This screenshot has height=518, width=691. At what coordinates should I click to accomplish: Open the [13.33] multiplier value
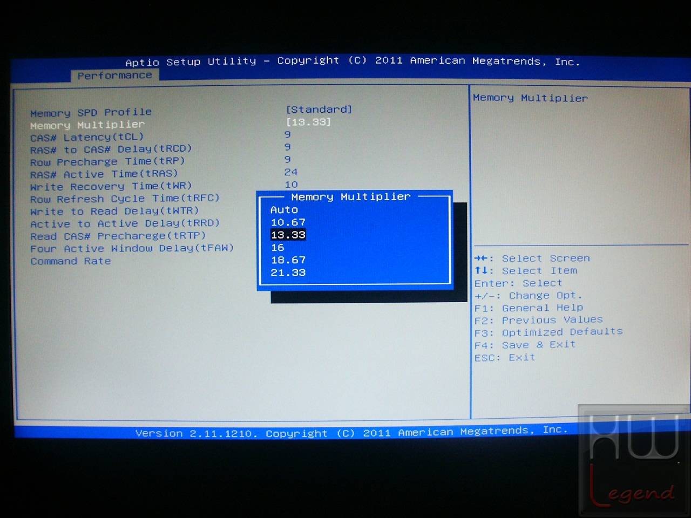pyautogui.click(x=308, y=122)
